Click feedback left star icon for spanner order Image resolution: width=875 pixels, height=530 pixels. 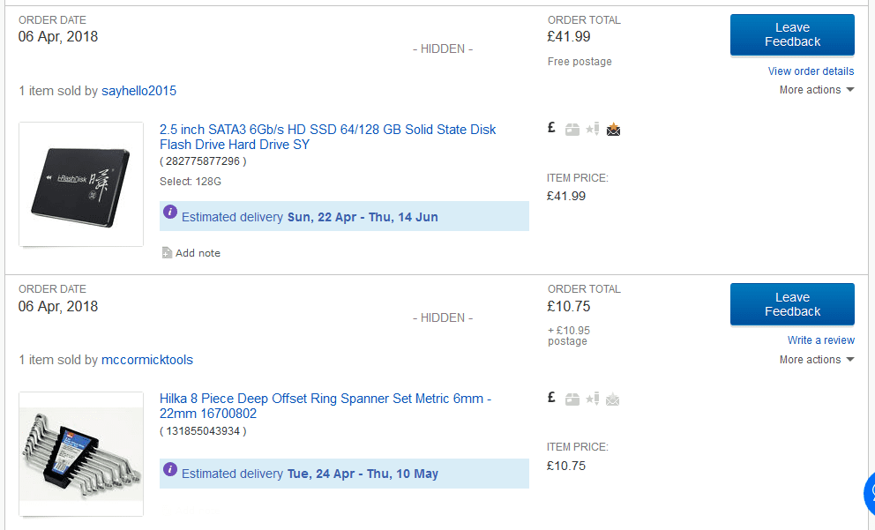pyautogui.click(x=593, y=399)
